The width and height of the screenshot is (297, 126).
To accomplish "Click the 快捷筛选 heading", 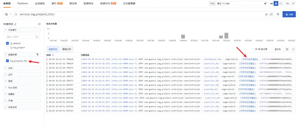I will tap(8, 24).
